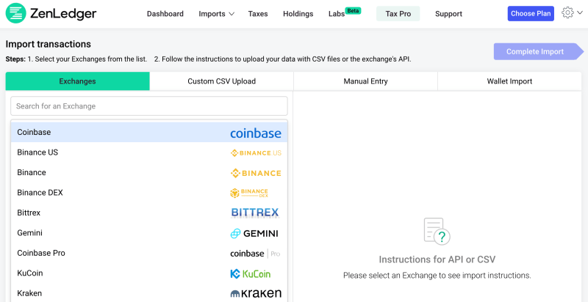Select Binance US from the exchange list
Screen dimensions: 588x302
[x=149, y=152]
